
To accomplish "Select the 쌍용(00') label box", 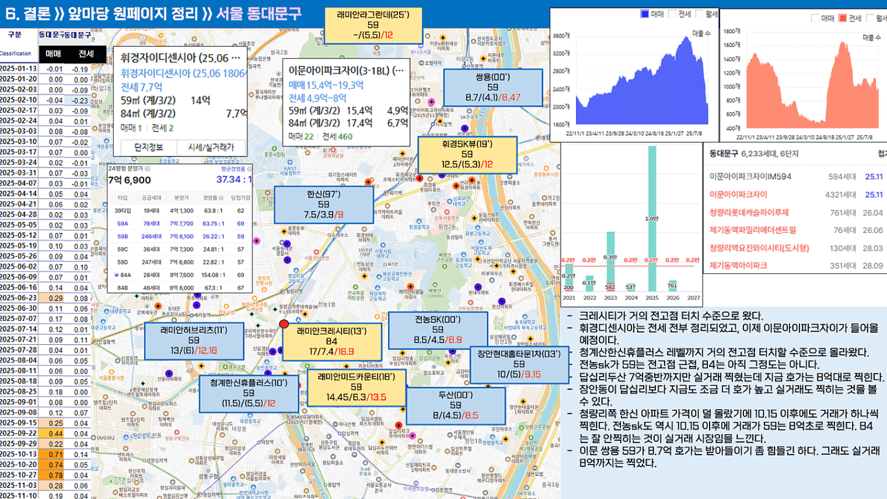I will (493, 87).
